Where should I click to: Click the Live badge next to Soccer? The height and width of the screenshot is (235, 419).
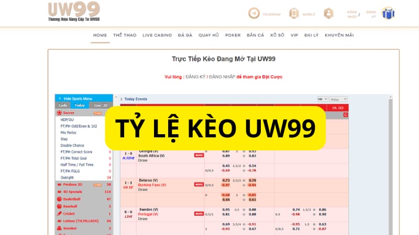point(97,113)
